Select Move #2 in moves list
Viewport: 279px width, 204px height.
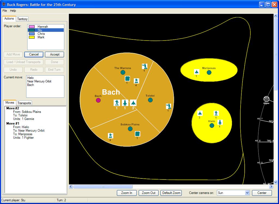13,108
